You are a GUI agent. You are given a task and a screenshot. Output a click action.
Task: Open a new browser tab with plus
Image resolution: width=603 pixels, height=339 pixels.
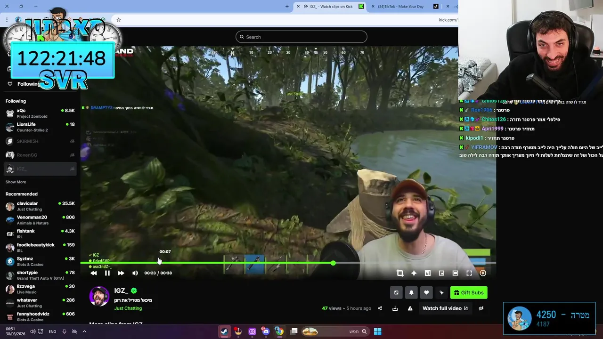pyautogui.click(x=287, y=7)
